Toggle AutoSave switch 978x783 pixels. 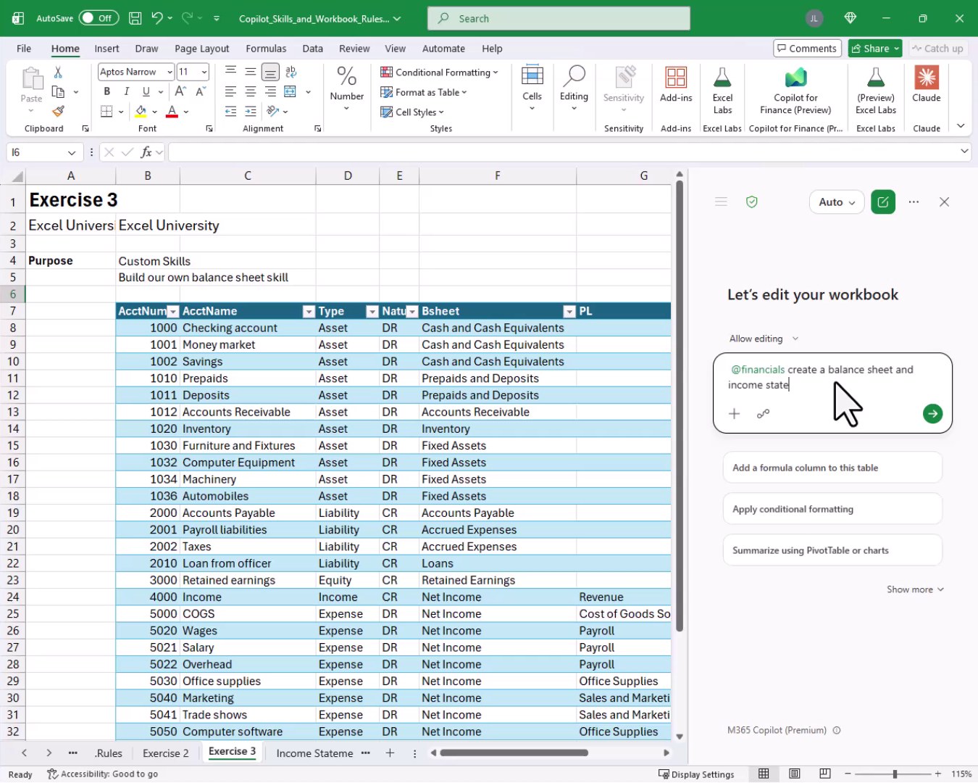tap(99, 18)
